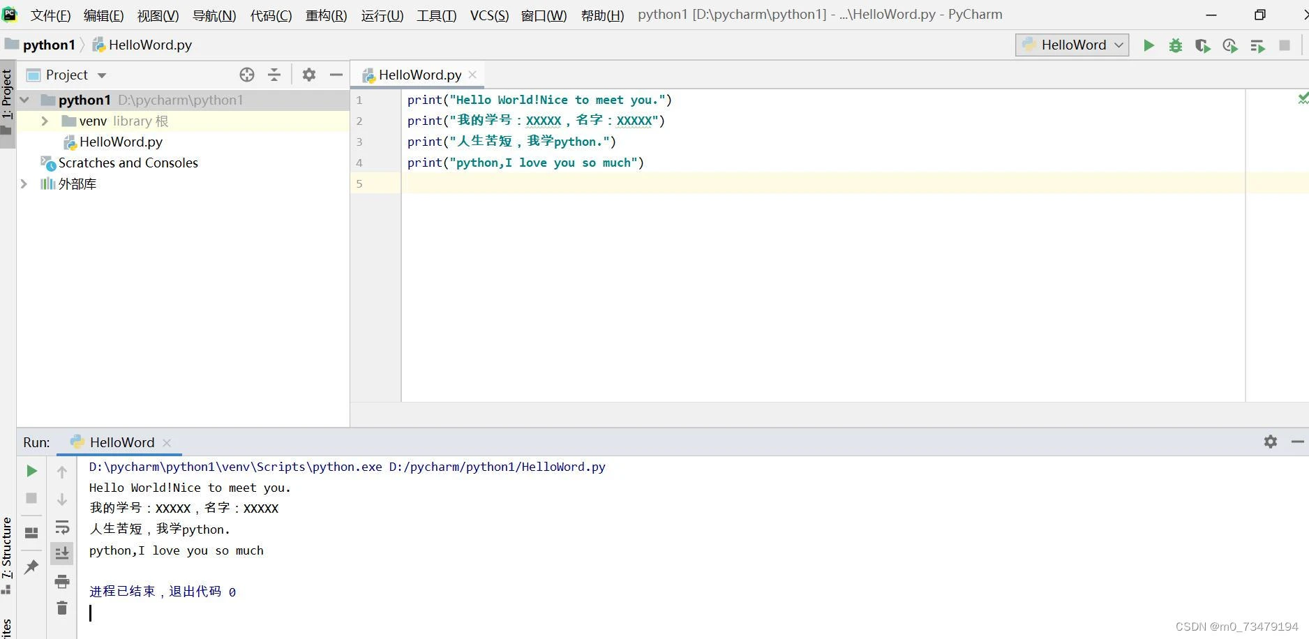1309x639 pixels.
Task: Open the VCS(S) menu
Action: (x=489, y=15)
